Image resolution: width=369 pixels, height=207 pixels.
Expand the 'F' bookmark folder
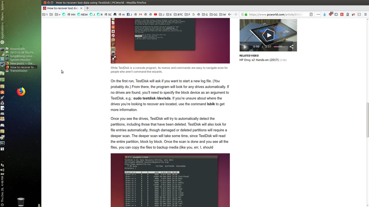187,14
